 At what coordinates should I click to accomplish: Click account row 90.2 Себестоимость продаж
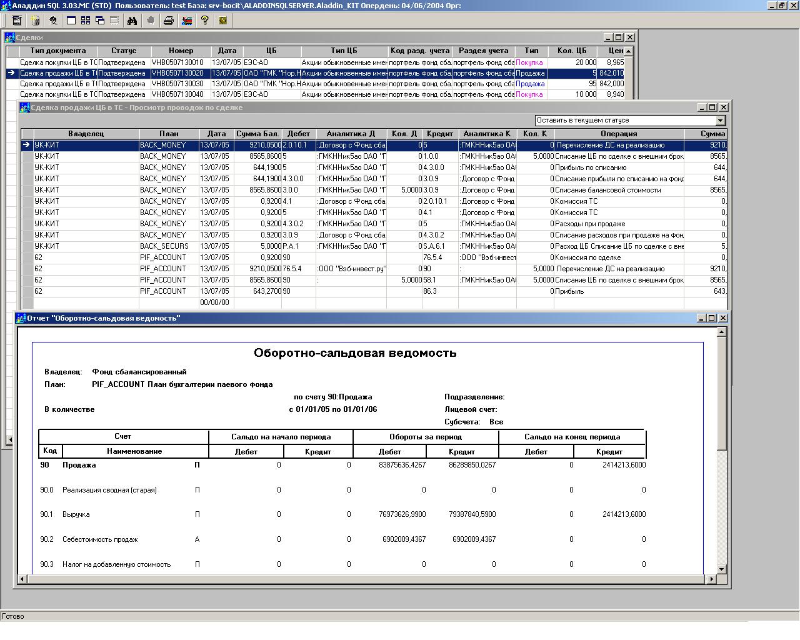tap(342, 539)
